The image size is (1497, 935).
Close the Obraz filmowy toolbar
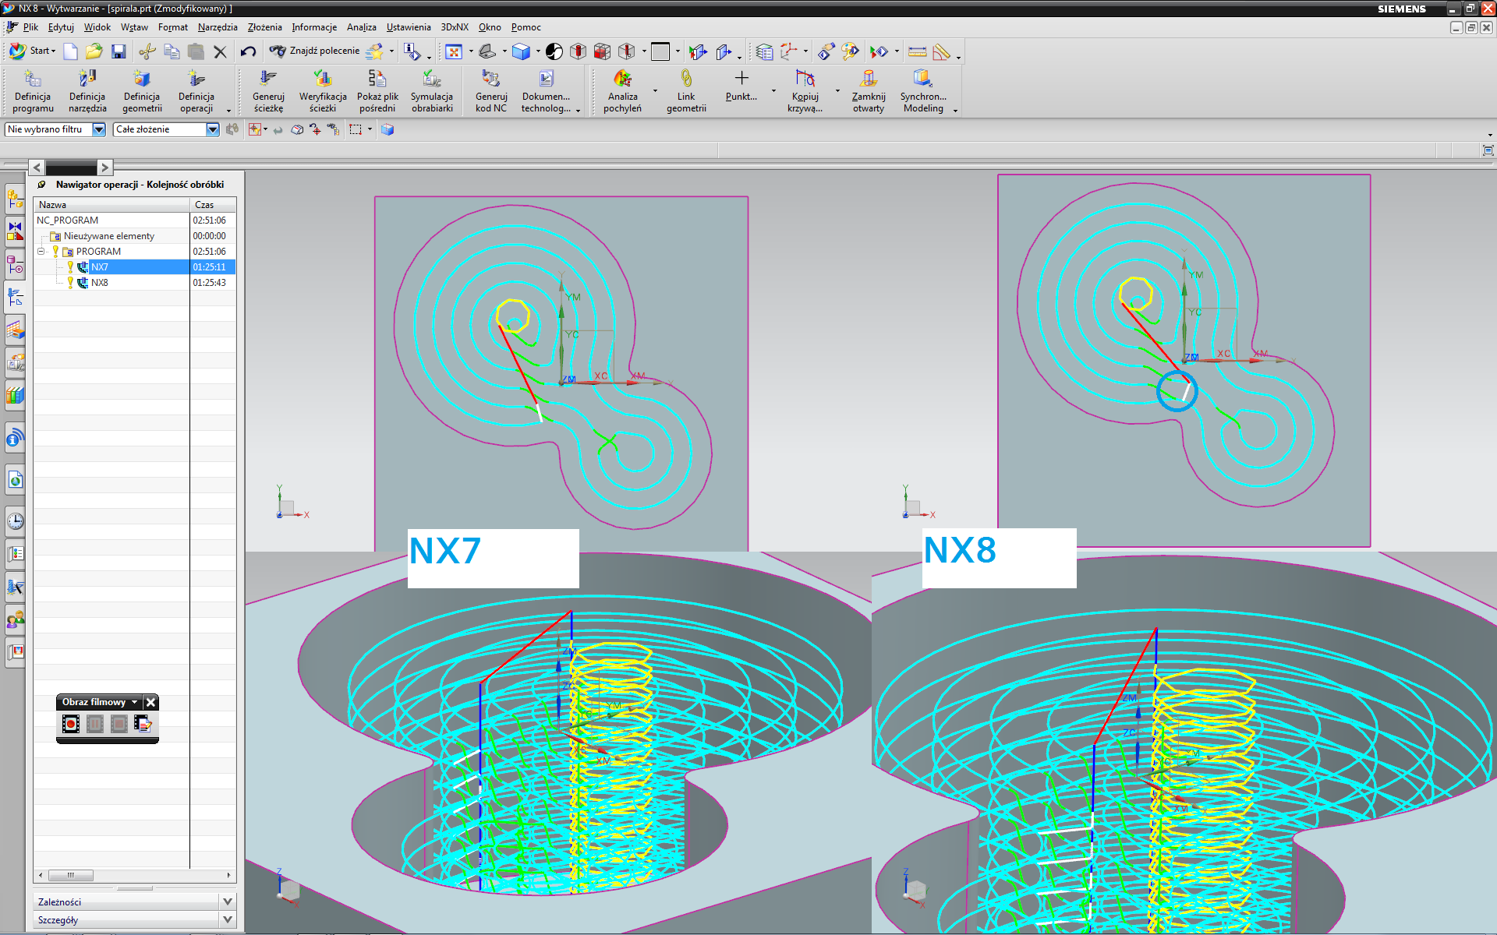point(151,702)
